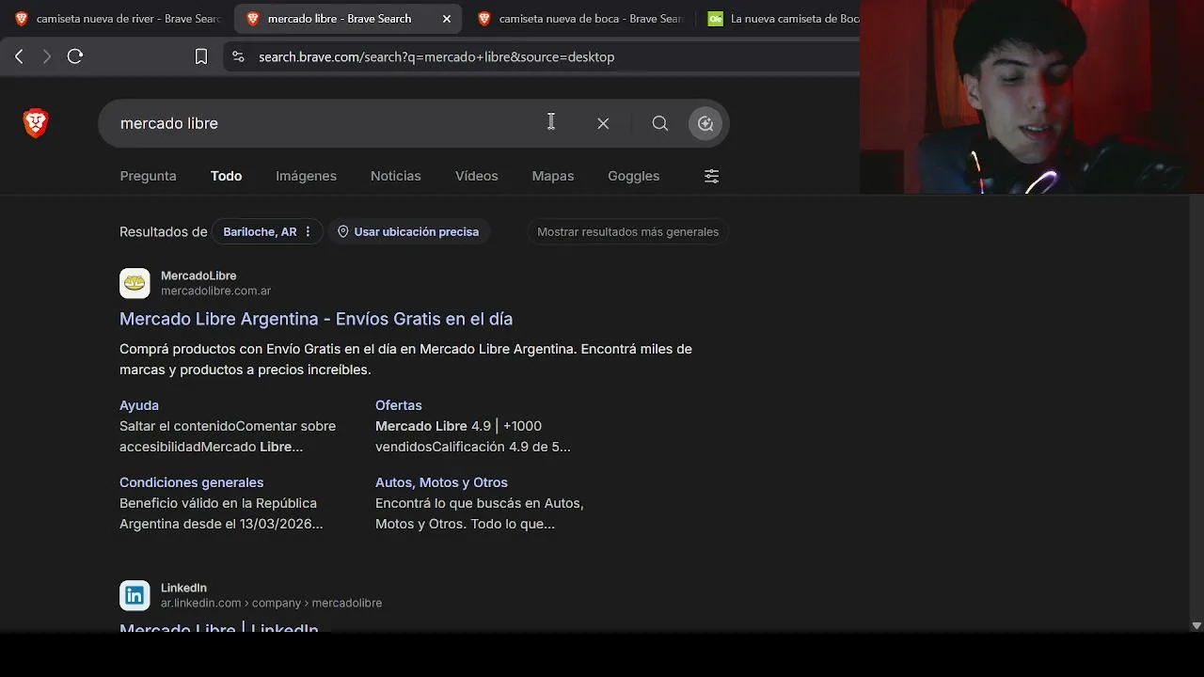Screen dimensions: 1204x677
Task: Open the Ofertas sitelink
Action: pos(399,405)
